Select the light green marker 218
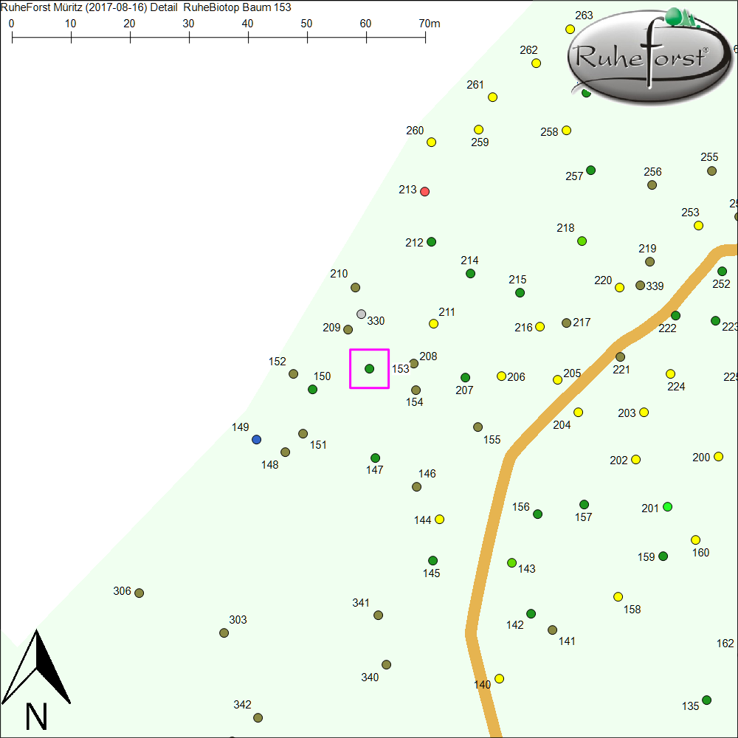Image resolution: width=738 pixels, height=738 pixels. coord(582,241)
